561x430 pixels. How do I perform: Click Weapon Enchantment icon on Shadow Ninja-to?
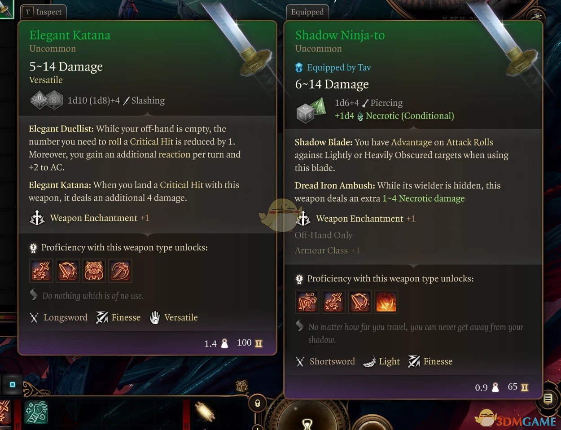(x=303, y=219)
